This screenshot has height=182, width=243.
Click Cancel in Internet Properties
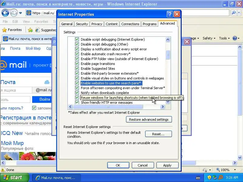143,165
